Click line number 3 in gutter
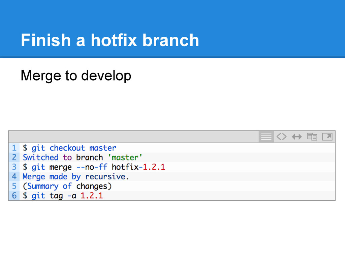The image size is (345, 259). point(14,167)
